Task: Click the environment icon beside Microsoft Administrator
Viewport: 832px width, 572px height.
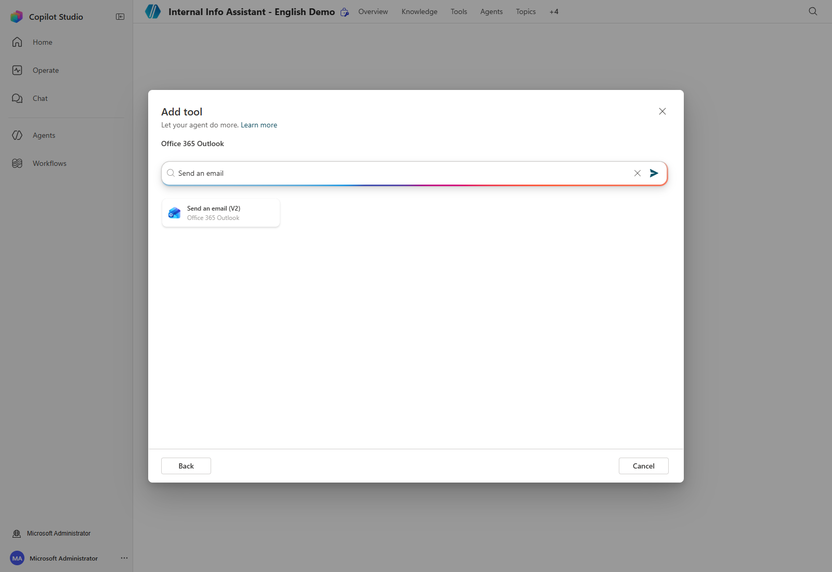Action: 17,534
